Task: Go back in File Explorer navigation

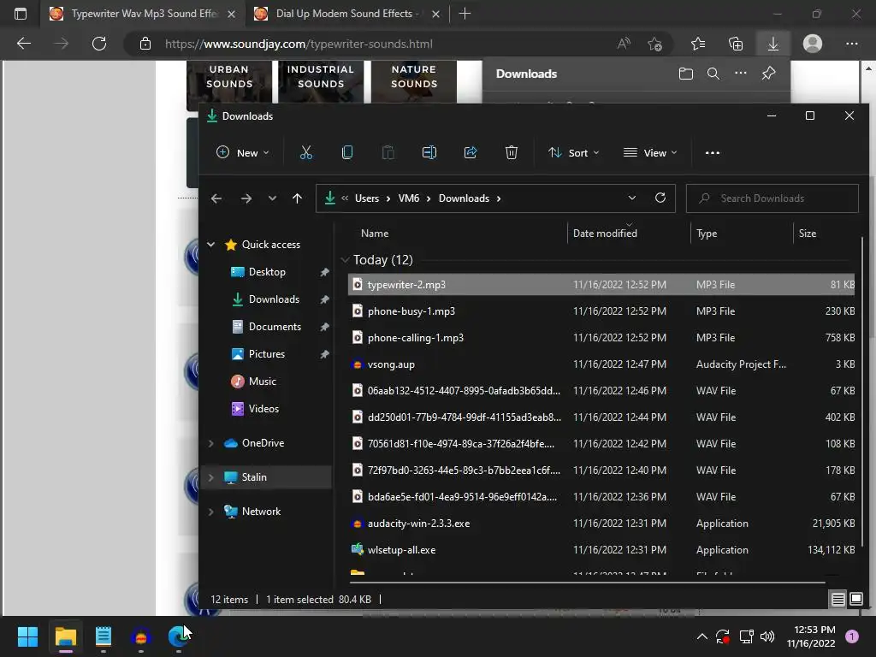Action: click(x=216, y=198)
